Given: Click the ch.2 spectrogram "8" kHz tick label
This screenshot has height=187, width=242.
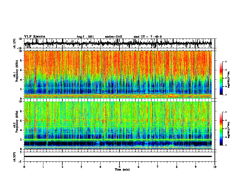Looking at the screenshot, I should pos(21,111).
